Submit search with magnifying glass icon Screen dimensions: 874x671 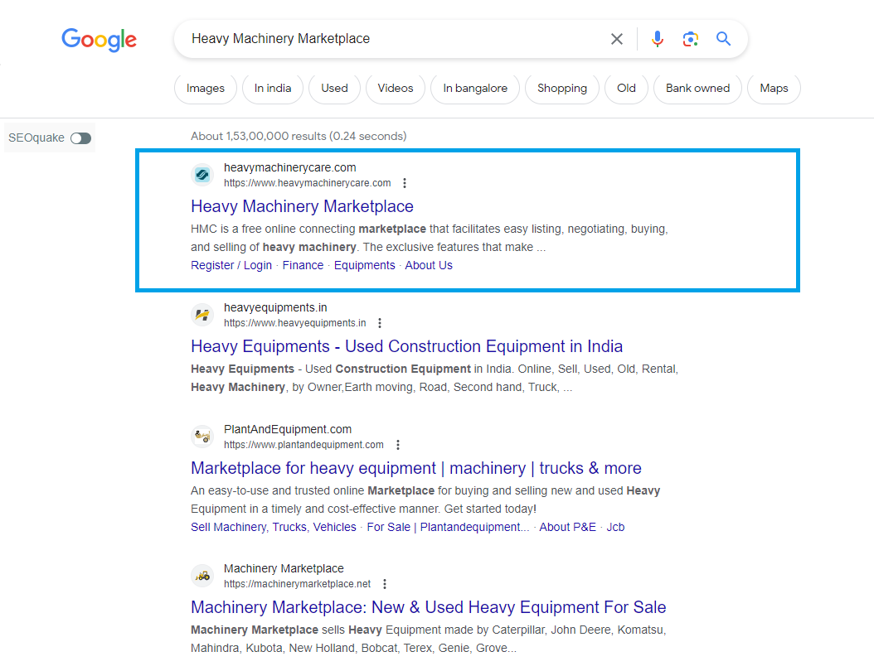click(724, 38)
